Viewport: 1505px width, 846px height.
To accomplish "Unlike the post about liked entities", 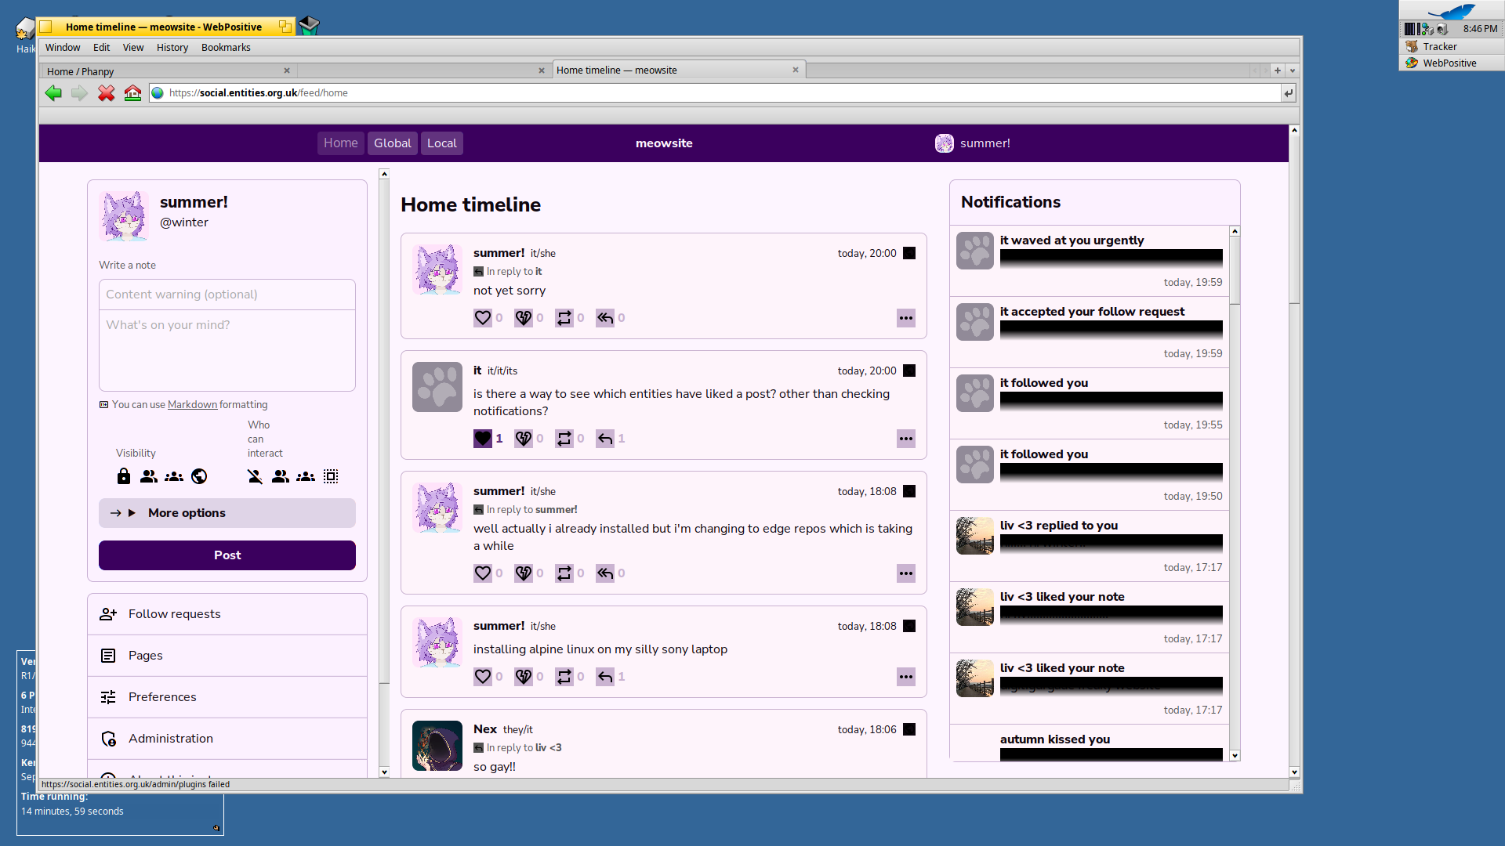I will [x=483, y=439].
